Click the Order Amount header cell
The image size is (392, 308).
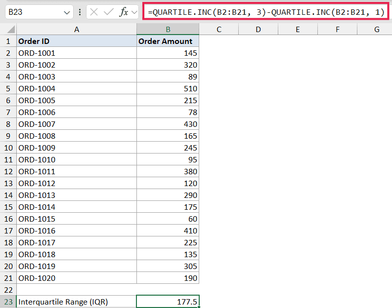[168, 41]
